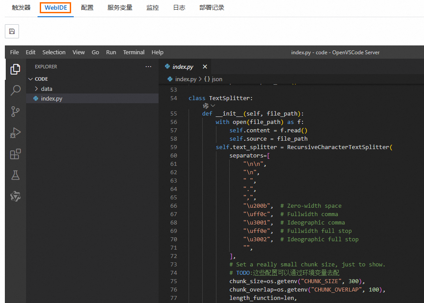Screen dimensions: 424x303
Task: Open the Go menu
Action: tap(95, 52)
